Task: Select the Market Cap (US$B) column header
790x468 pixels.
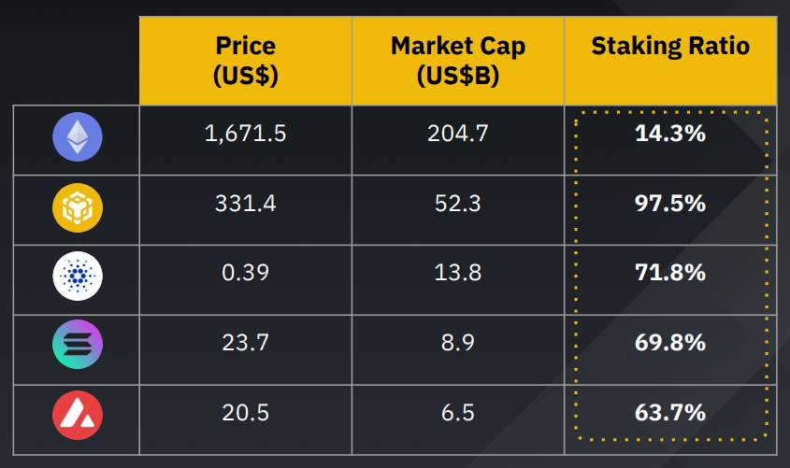Action: [458, 61]
